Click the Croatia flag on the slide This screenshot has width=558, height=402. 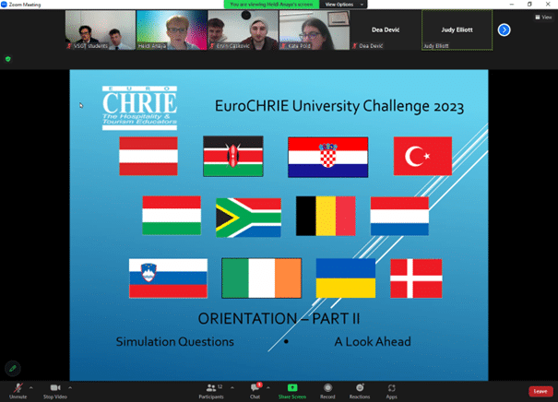[x=328, y=157]
